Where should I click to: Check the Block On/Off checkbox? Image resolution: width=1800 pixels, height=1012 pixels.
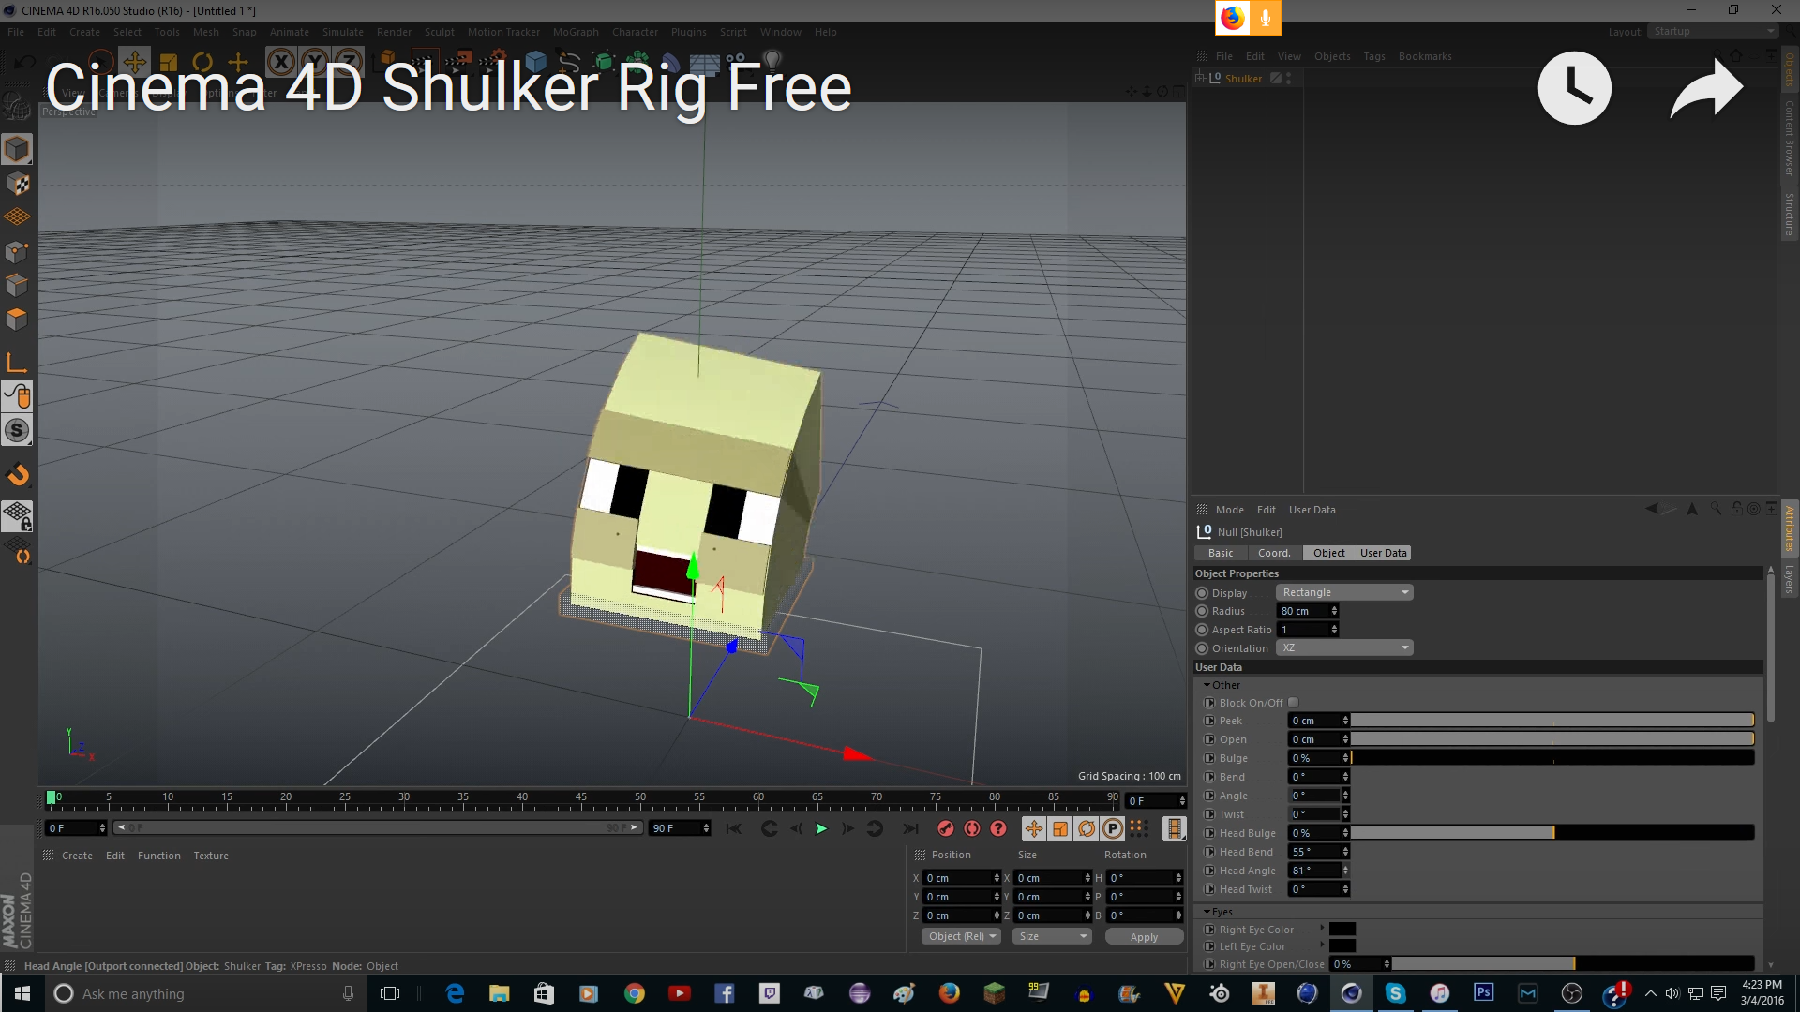pyautogui.click(x=1294, y=703)
